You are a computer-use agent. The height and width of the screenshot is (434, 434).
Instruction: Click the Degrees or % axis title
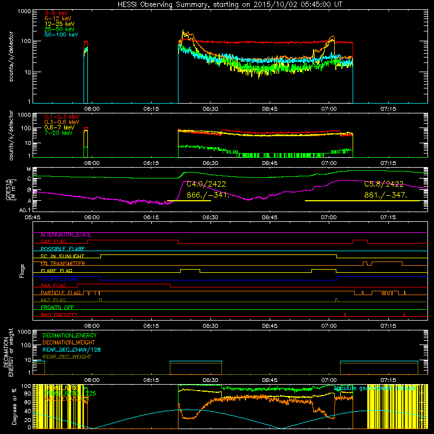click(x=14, y=406)
